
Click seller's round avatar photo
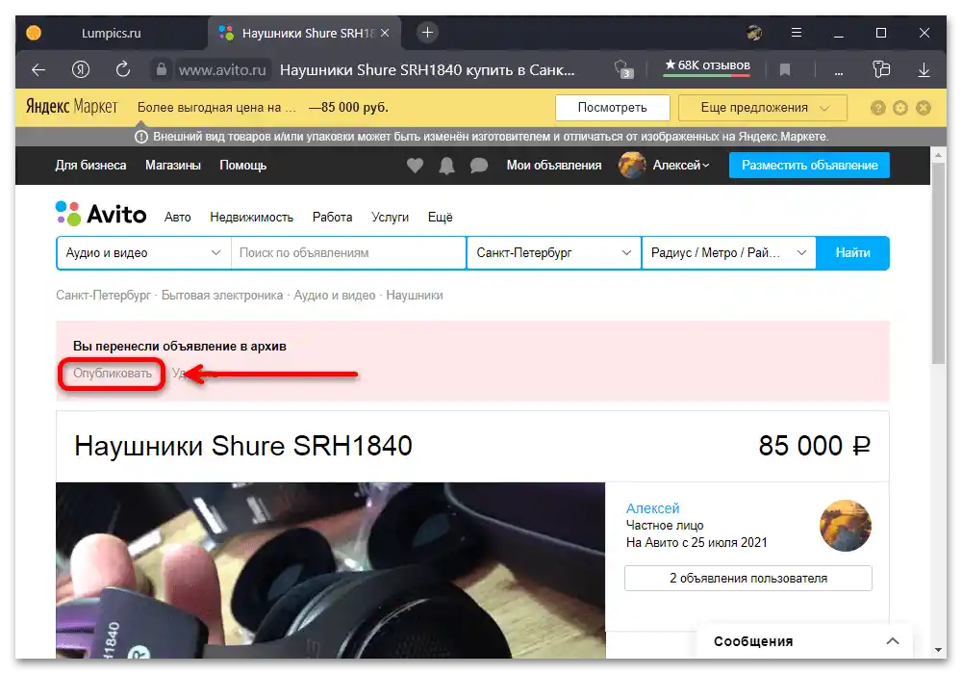click(x=846, y=526)
